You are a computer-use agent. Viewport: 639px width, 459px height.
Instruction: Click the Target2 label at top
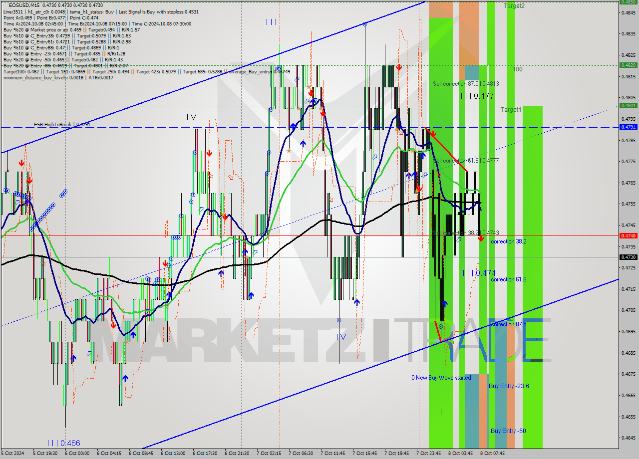[x=514, y=6]
